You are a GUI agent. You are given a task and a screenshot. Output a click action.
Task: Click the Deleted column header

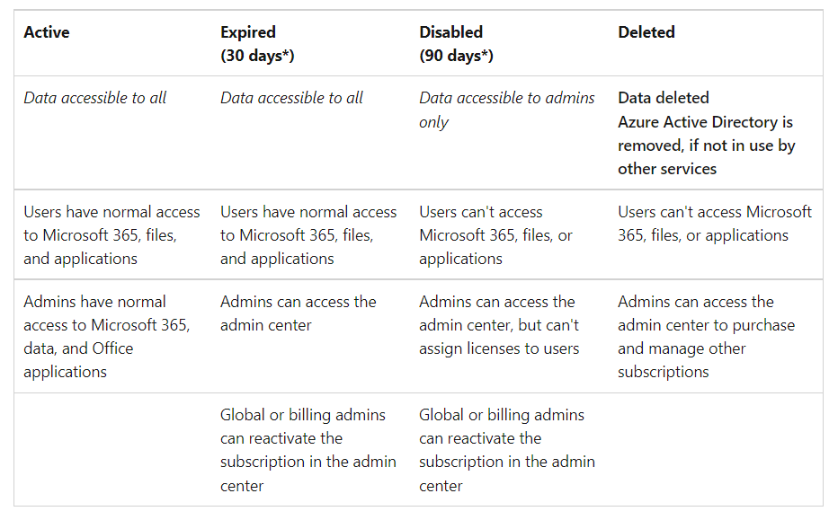646,32
